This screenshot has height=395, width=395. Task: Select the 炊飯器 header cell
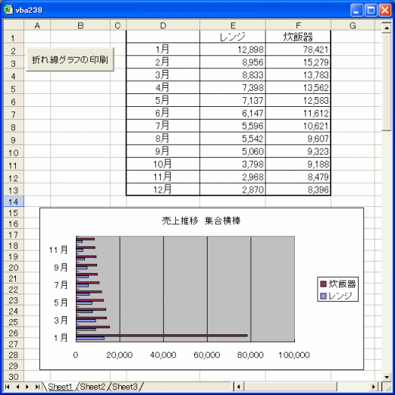pos(298,37)
